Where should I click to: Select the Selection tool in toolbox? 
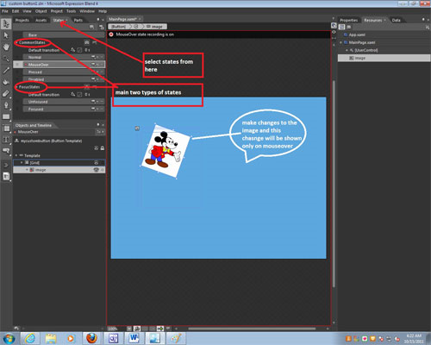[x=6, y=23]
